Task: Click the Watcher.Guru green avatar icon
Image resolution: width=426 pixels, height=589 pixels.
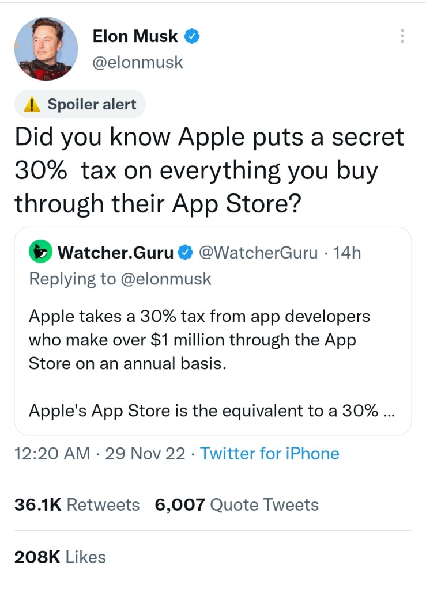Action: click(x=40, y=252)
